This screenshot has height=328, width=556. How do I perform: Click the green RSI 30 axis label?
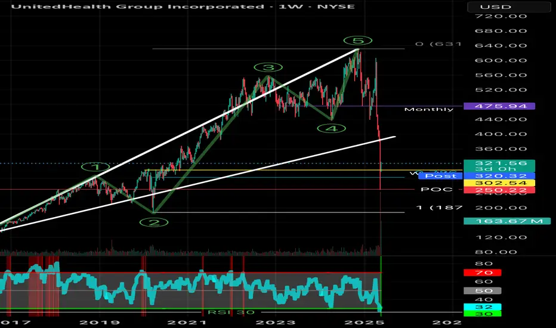[x=483, y=314]
